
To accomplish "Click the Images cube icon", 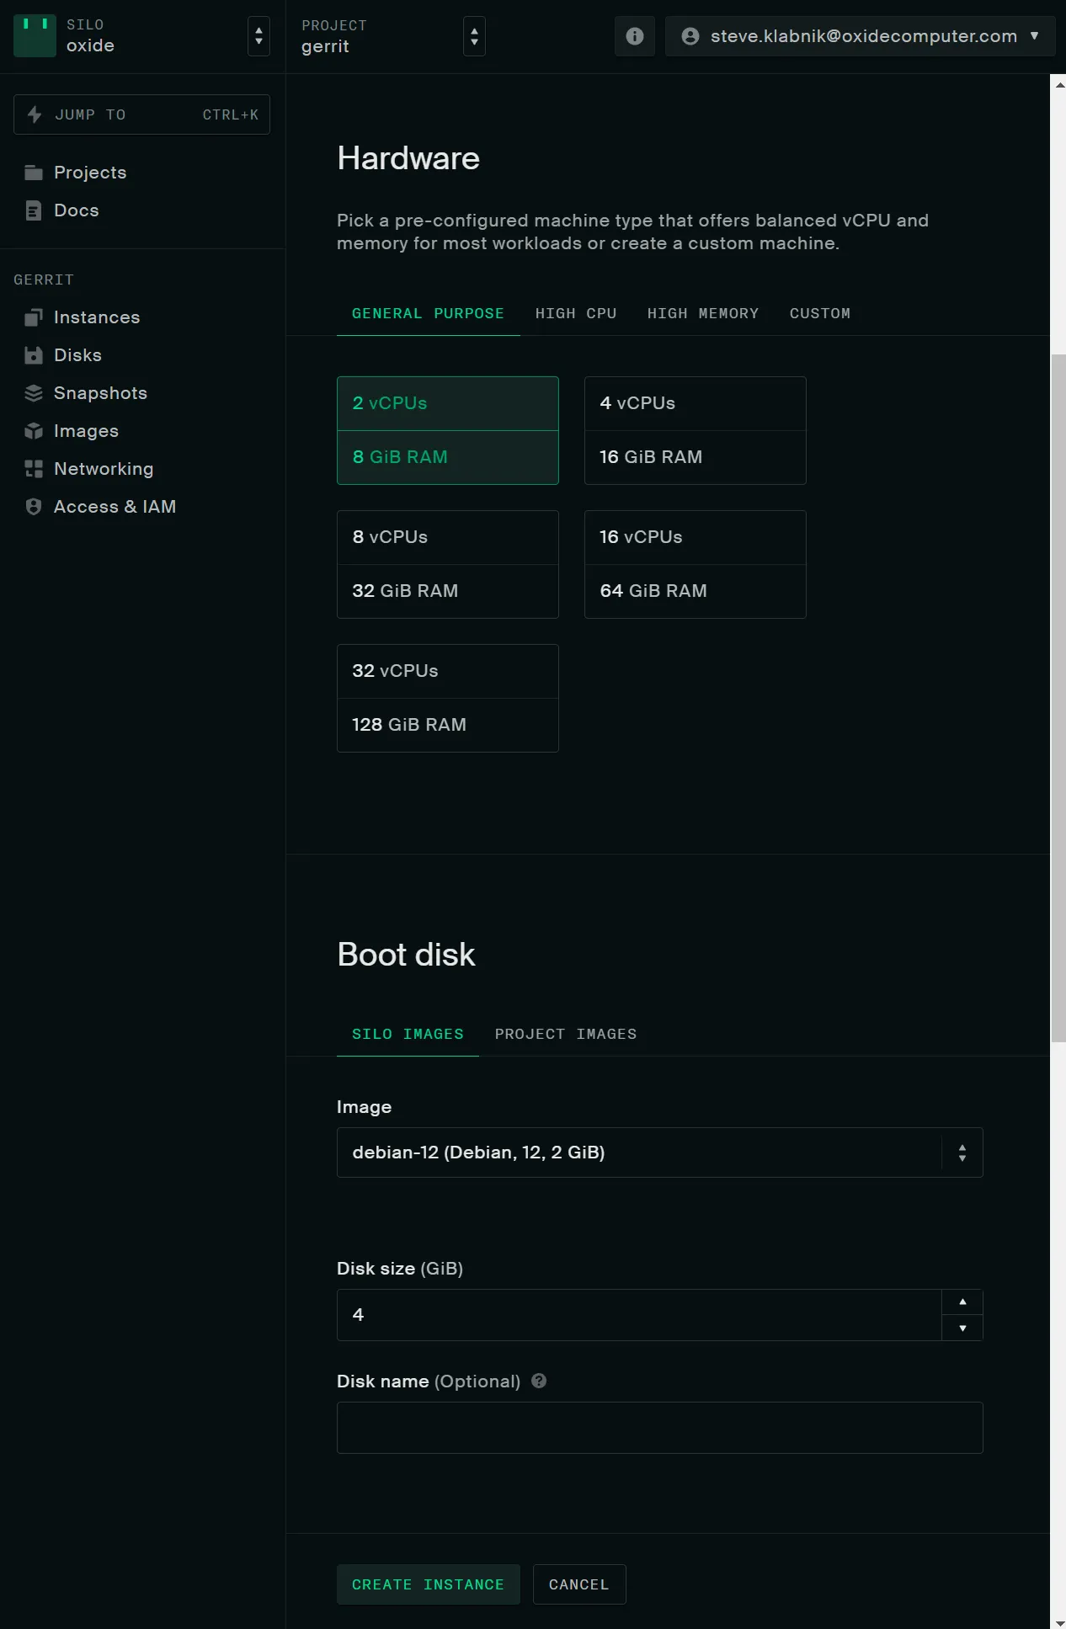I will point(34,431).
